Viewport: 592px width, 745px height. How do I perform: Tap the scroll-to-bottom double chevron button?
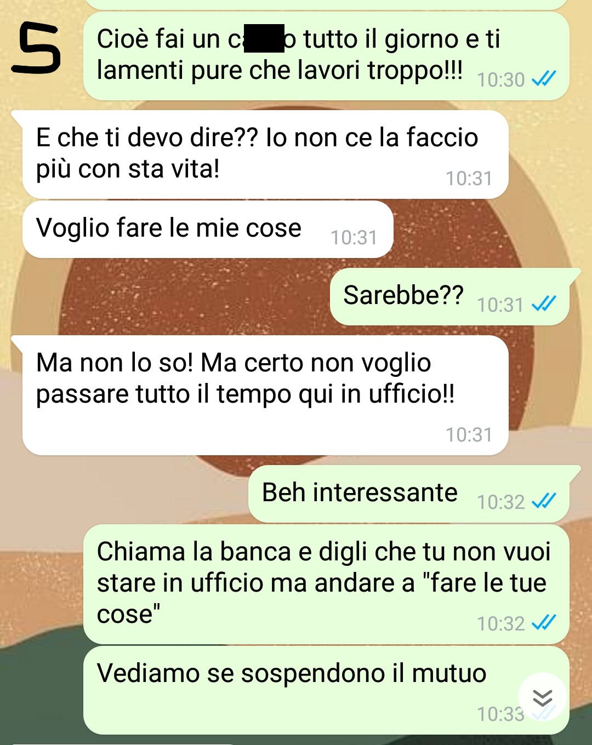[542, 697]
